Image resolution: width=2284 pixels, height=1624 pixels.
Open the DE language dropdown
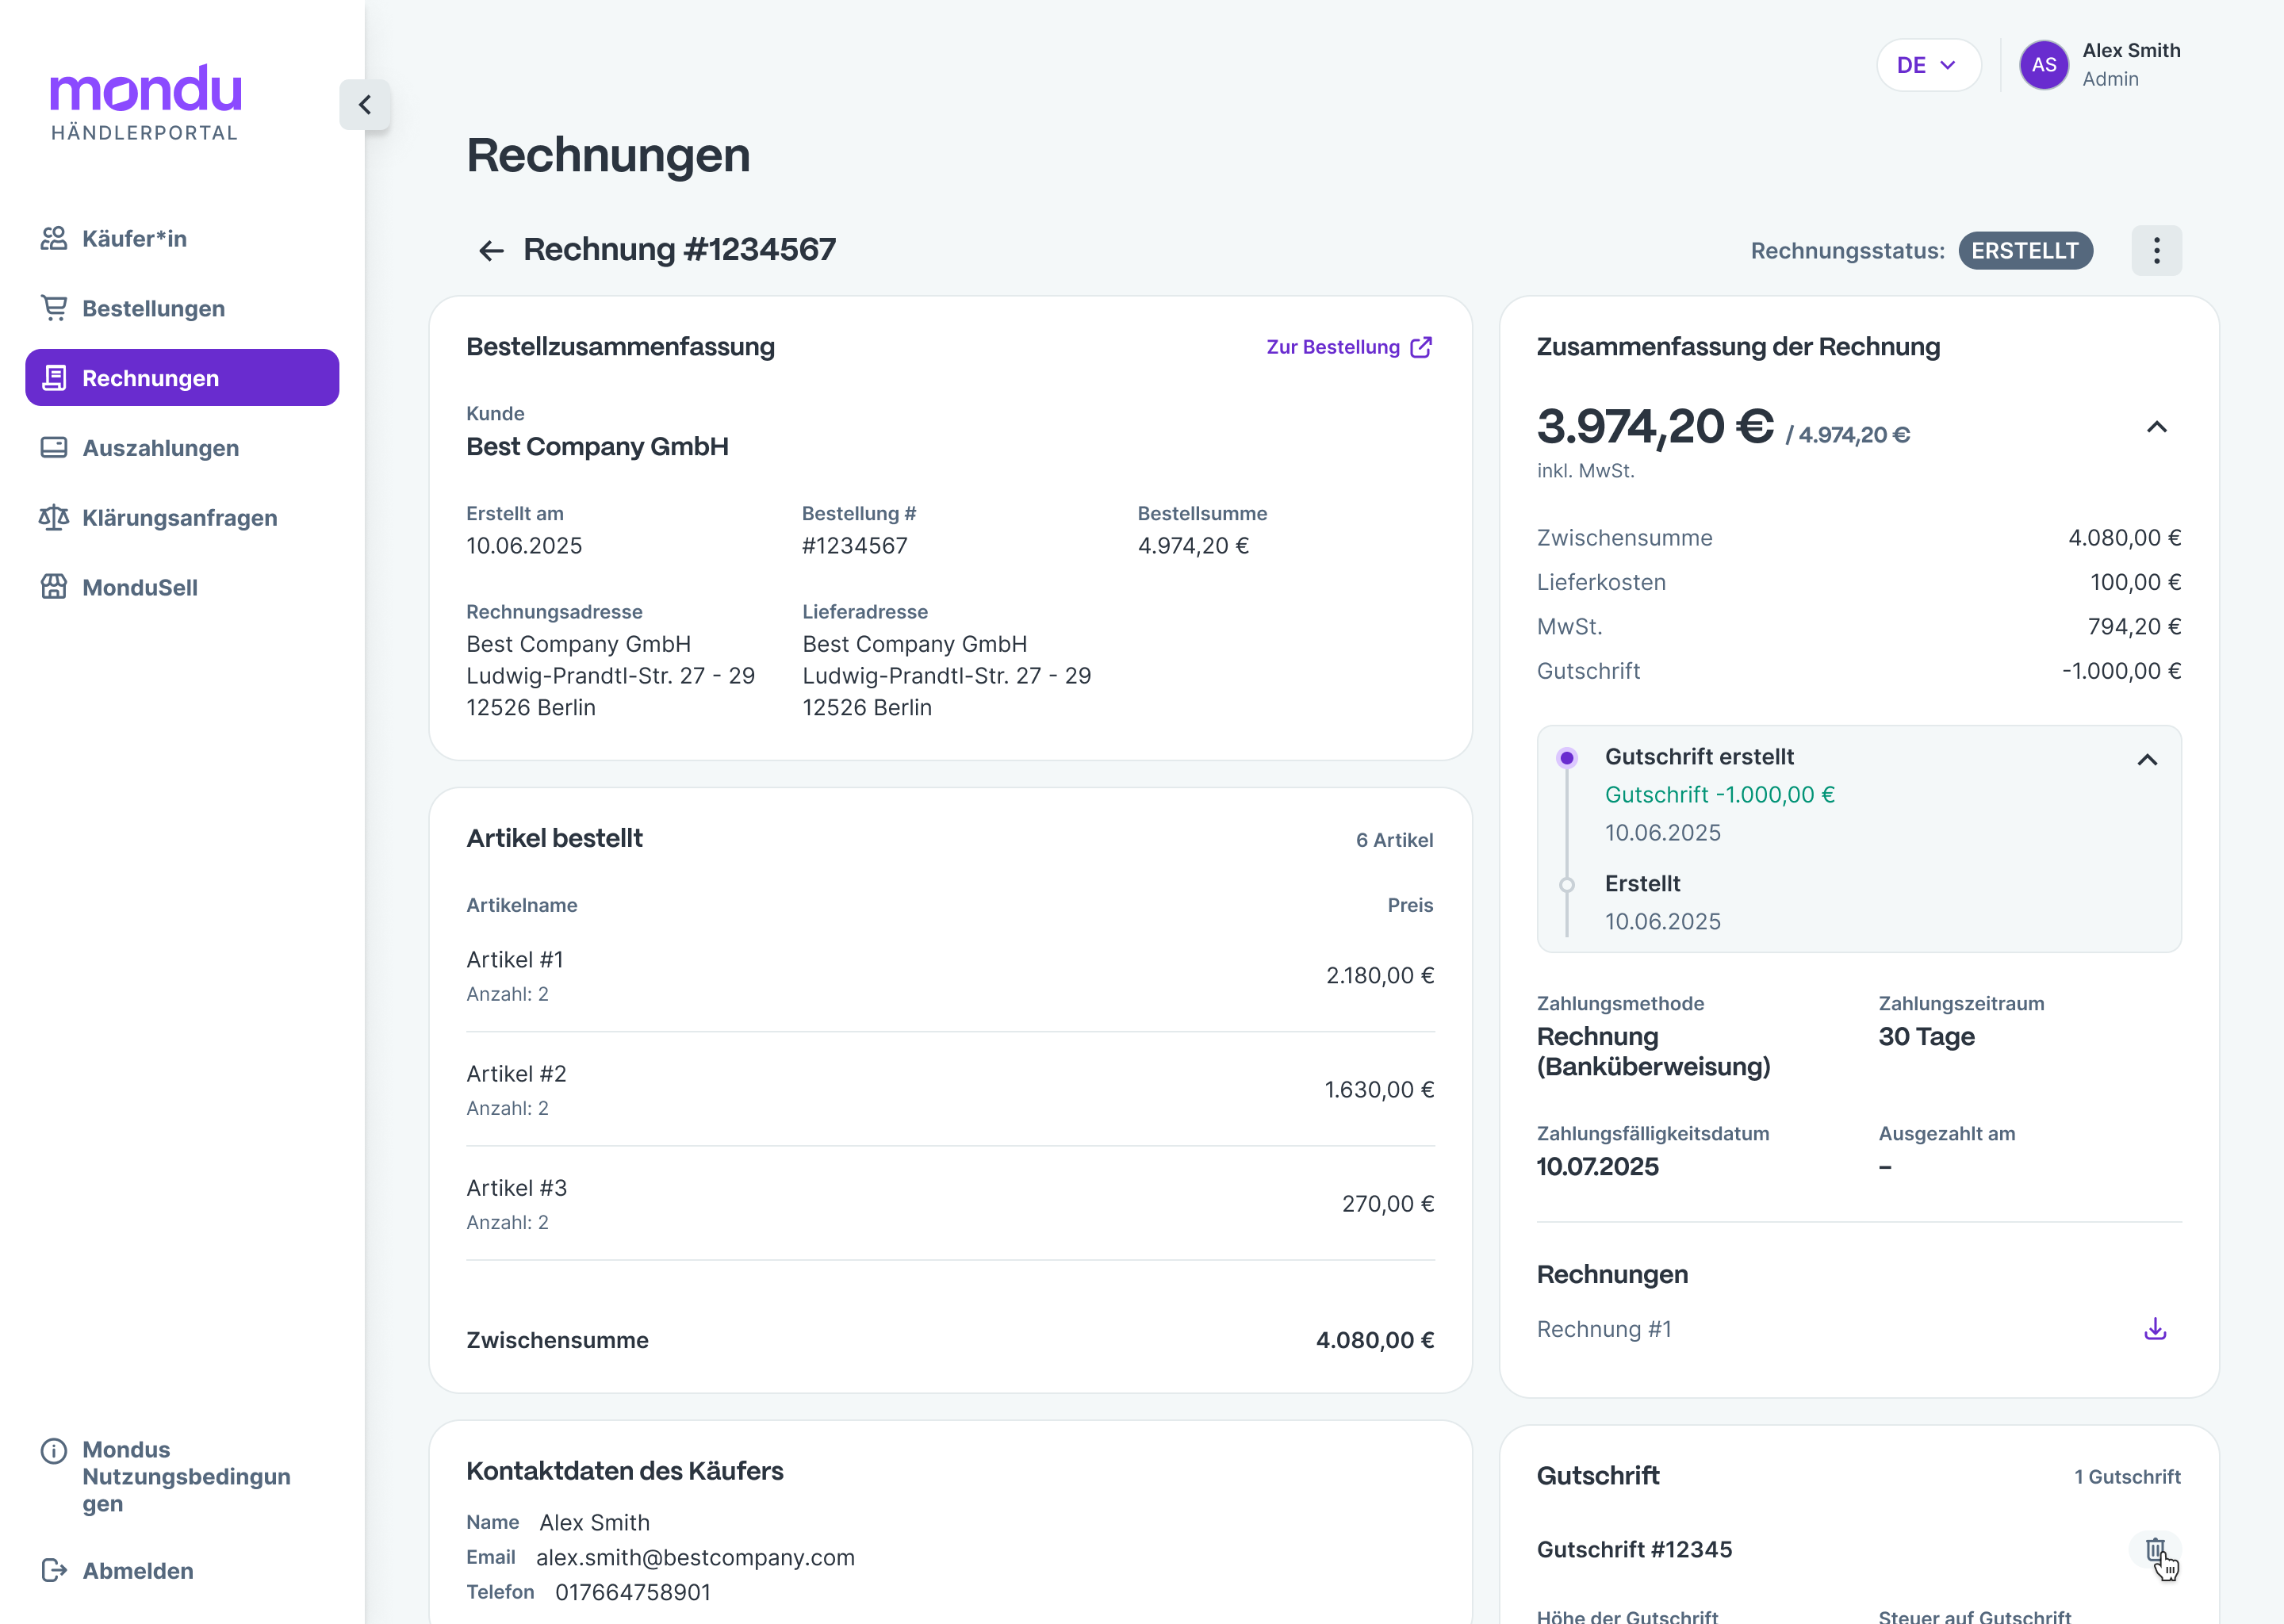coord(1927,65)
